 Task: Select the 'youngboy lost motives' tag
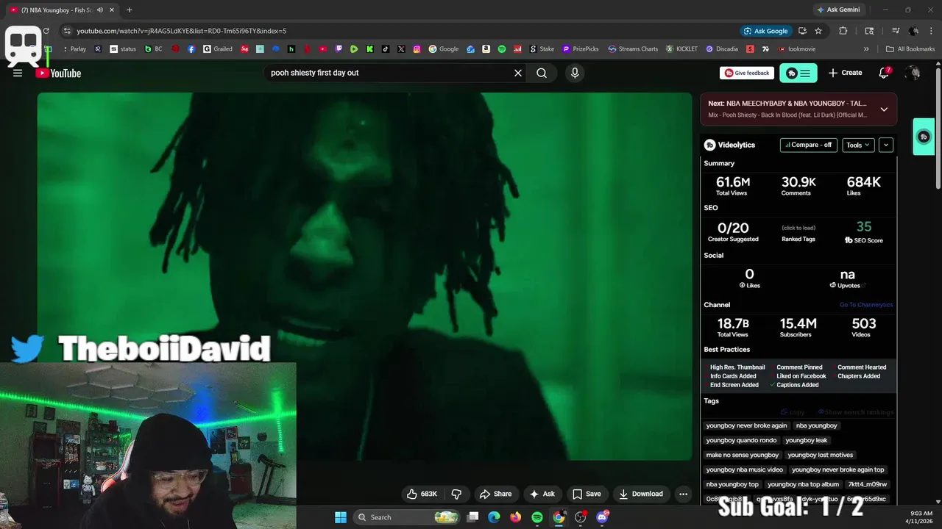point(821,455)
